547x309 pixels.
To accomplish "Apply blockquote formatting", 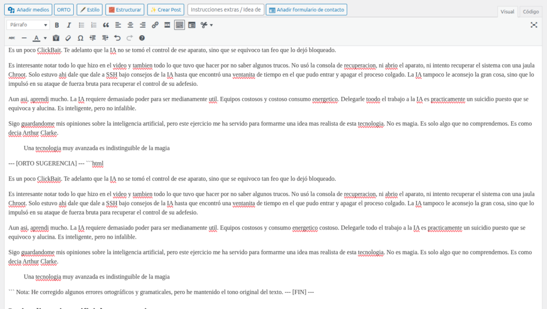I will click(105, 25).
